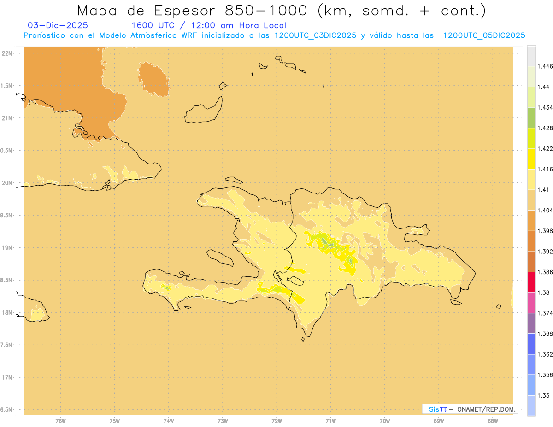Click the '72W' longitude label
The height and width of the screenshot is (427, 553).
point(277,421)
